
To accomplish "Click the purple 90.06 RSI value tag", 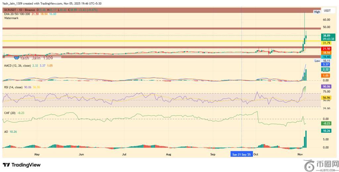I will tap(327, 86).
